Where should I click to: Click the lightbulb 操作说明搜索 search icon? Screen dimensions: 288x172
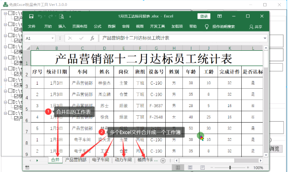tap(206, 27)
